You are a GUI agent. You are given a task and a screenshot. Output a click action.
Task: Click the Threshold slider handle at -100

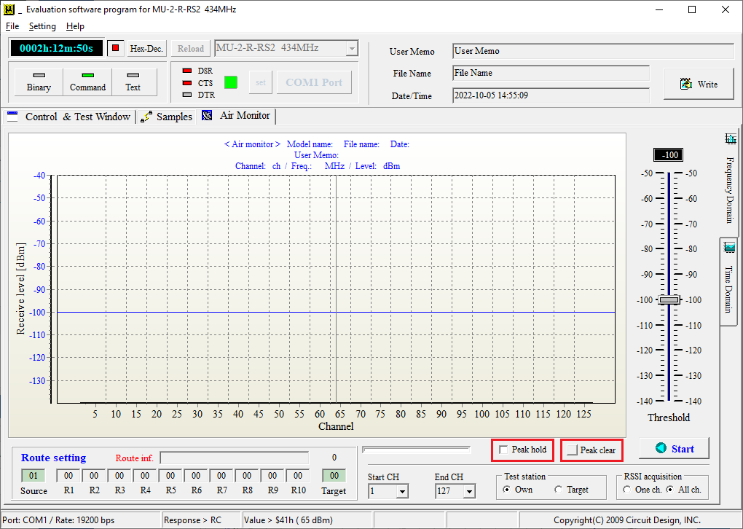[x=669, y=299]
